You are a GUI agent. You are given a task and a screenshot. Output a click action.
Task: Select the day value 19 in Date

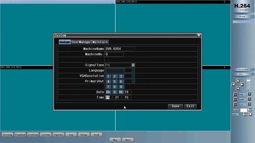[126, 92]
